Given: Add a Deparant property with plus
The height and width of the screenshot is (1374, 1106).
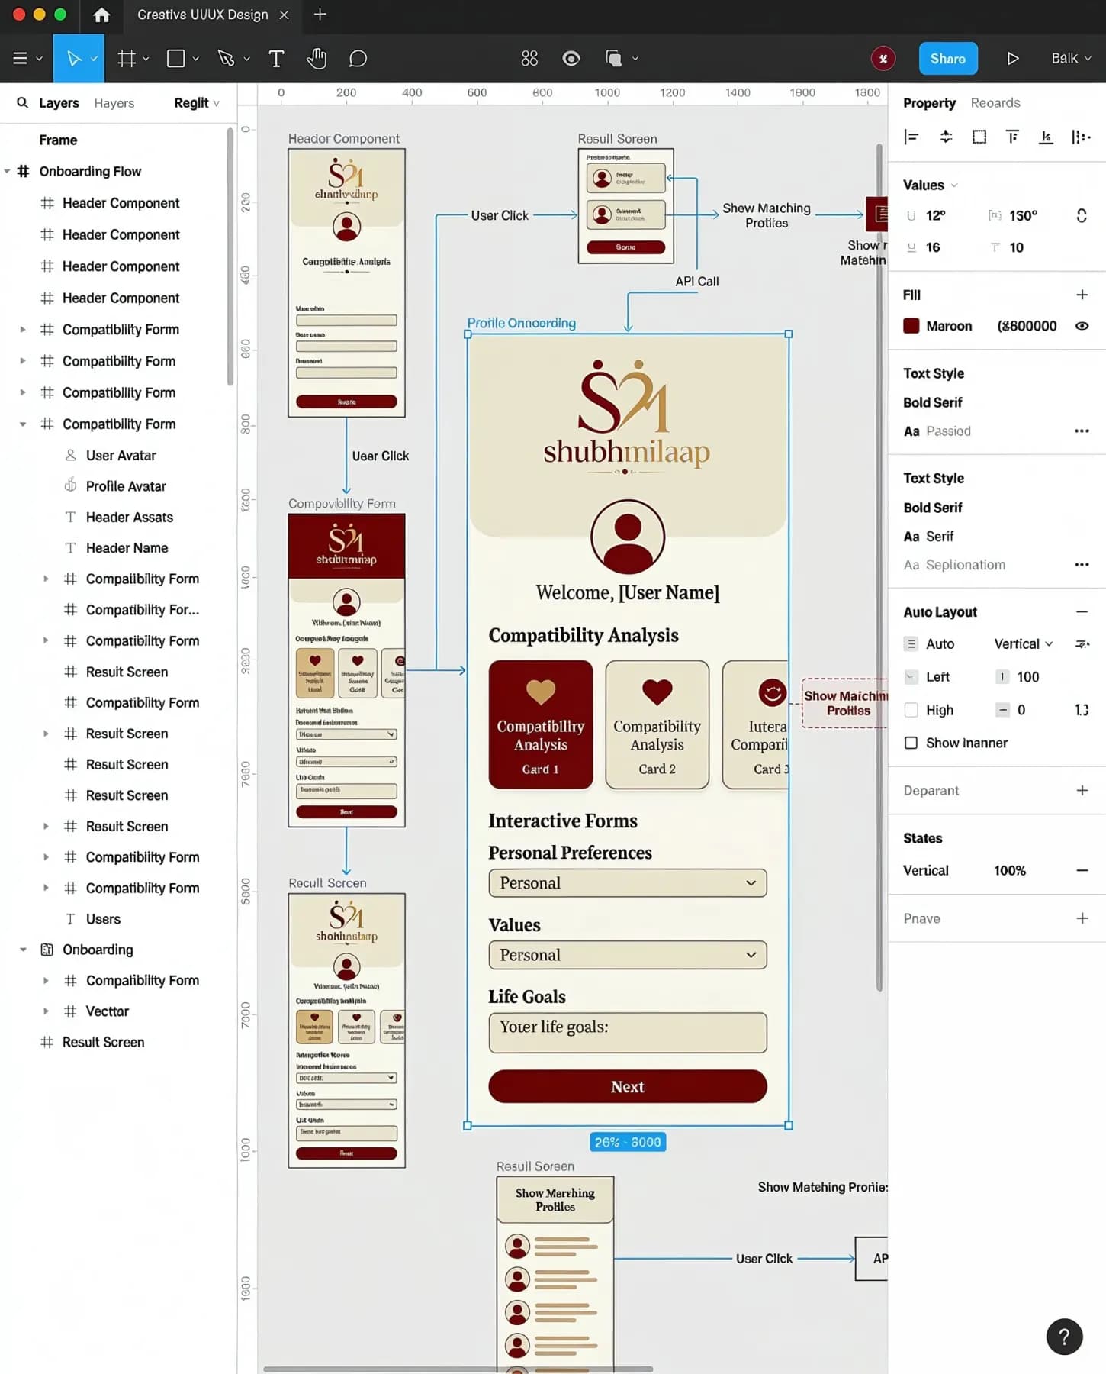Looking at the screenshot, I should 1082,790.
